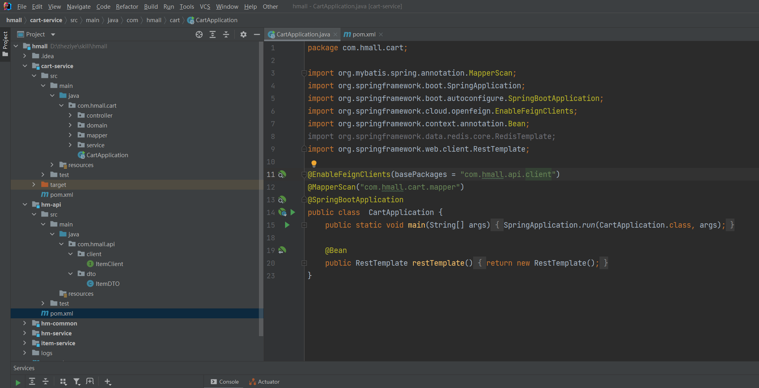
Task: Expand the item-service module
Action: click(x=25, y=343)
